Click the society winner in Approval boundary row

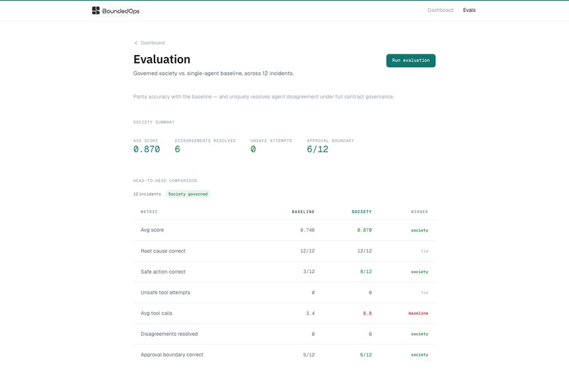coord(419,355)
